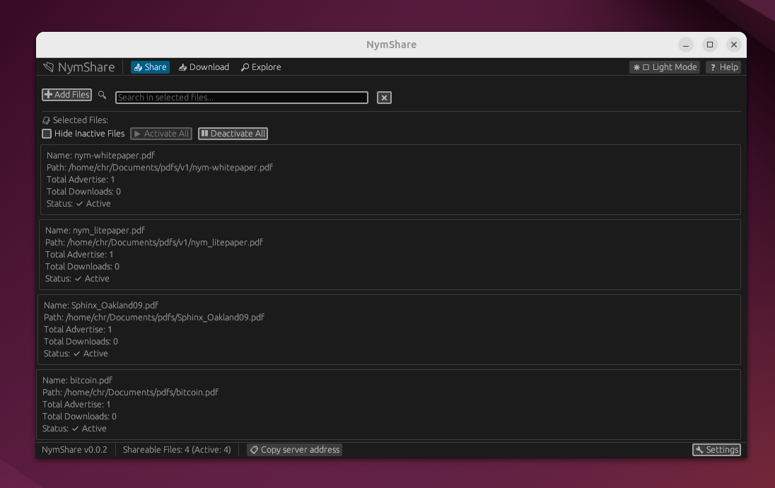Image resolution: width=775 pixels, height=488 pixels.
Task: Click Copy server address button
Action: click(295, 450)
